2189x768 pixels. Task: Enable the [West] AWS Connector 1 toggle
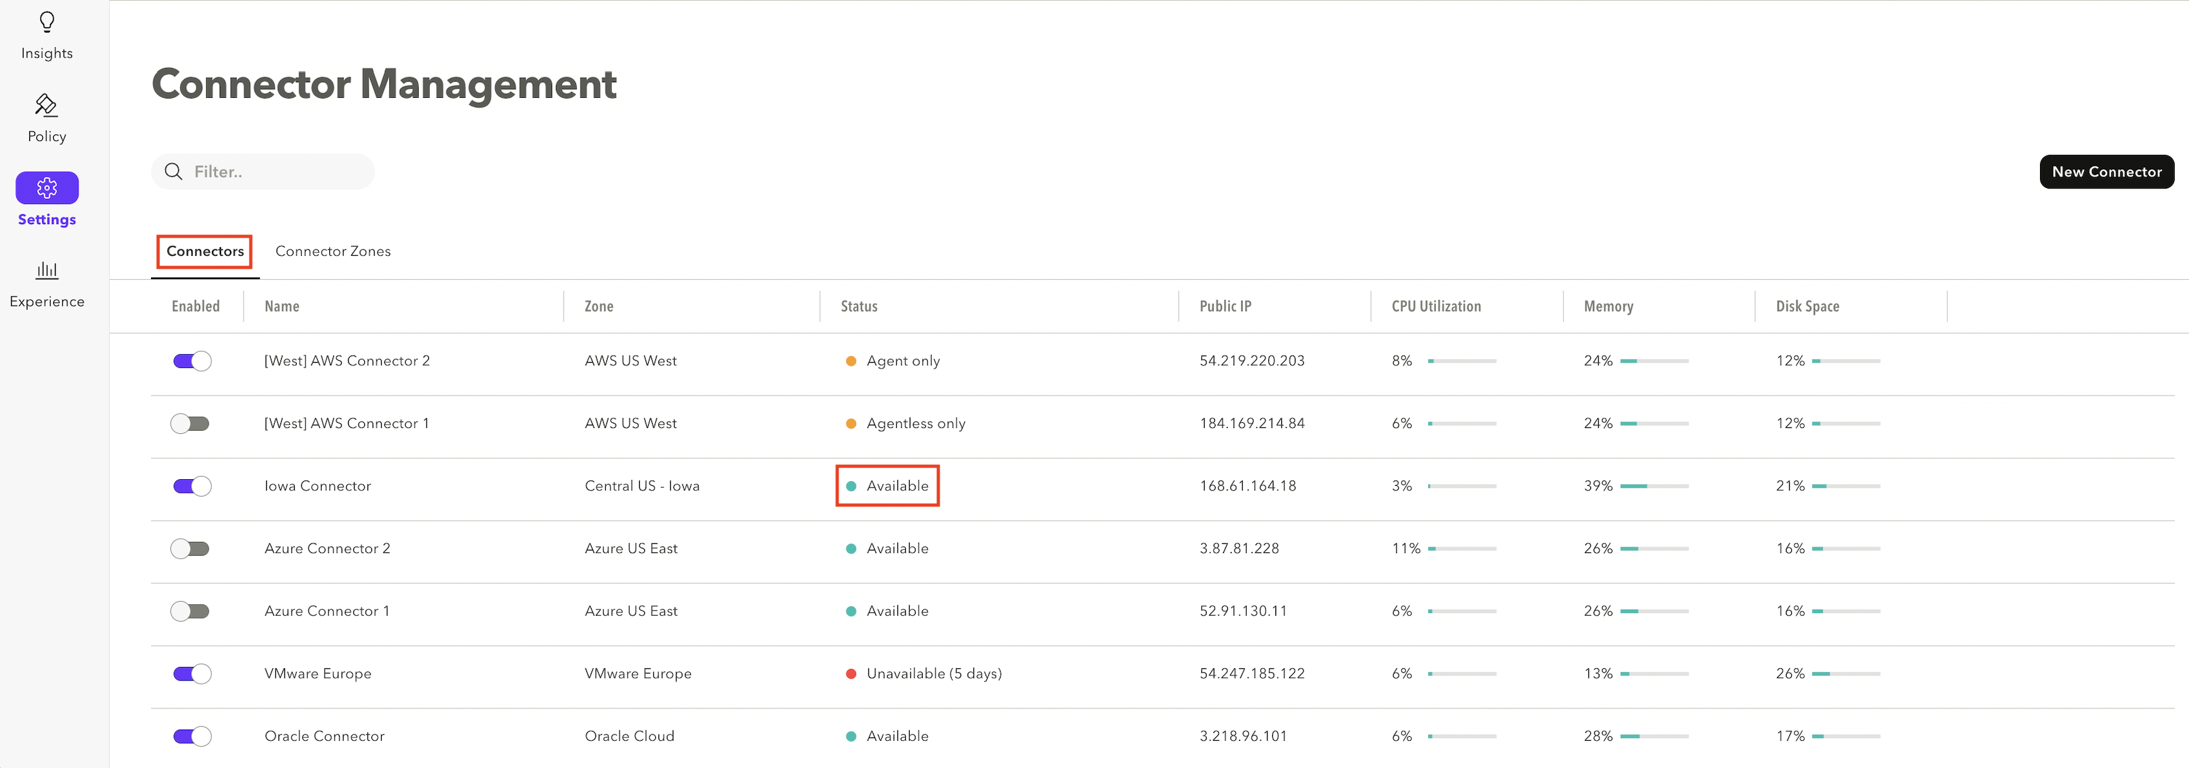click(191, 424)
